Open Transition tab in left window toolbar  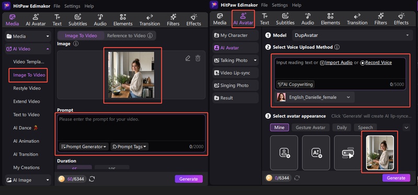tap(149, 20)
